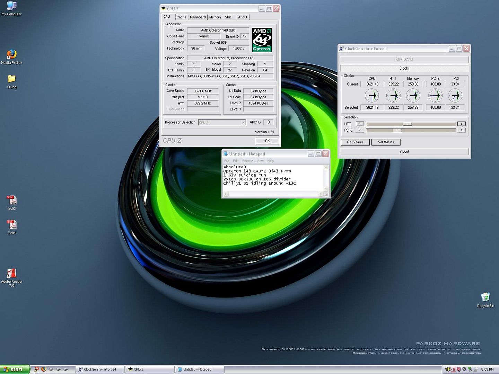This screenshot has height=374, width=499.
Task: Open Notepad Edit menu
Action: click(236, 161)
